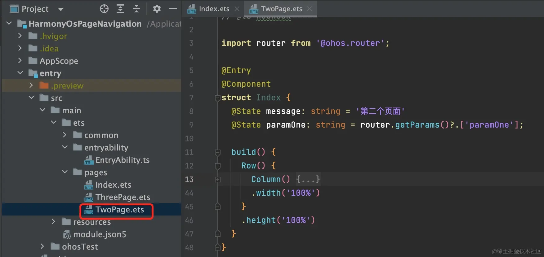This screenshot has width=544, height=257.
Task: Click the Expand All toolbar icon
Action: click(120, 9)
